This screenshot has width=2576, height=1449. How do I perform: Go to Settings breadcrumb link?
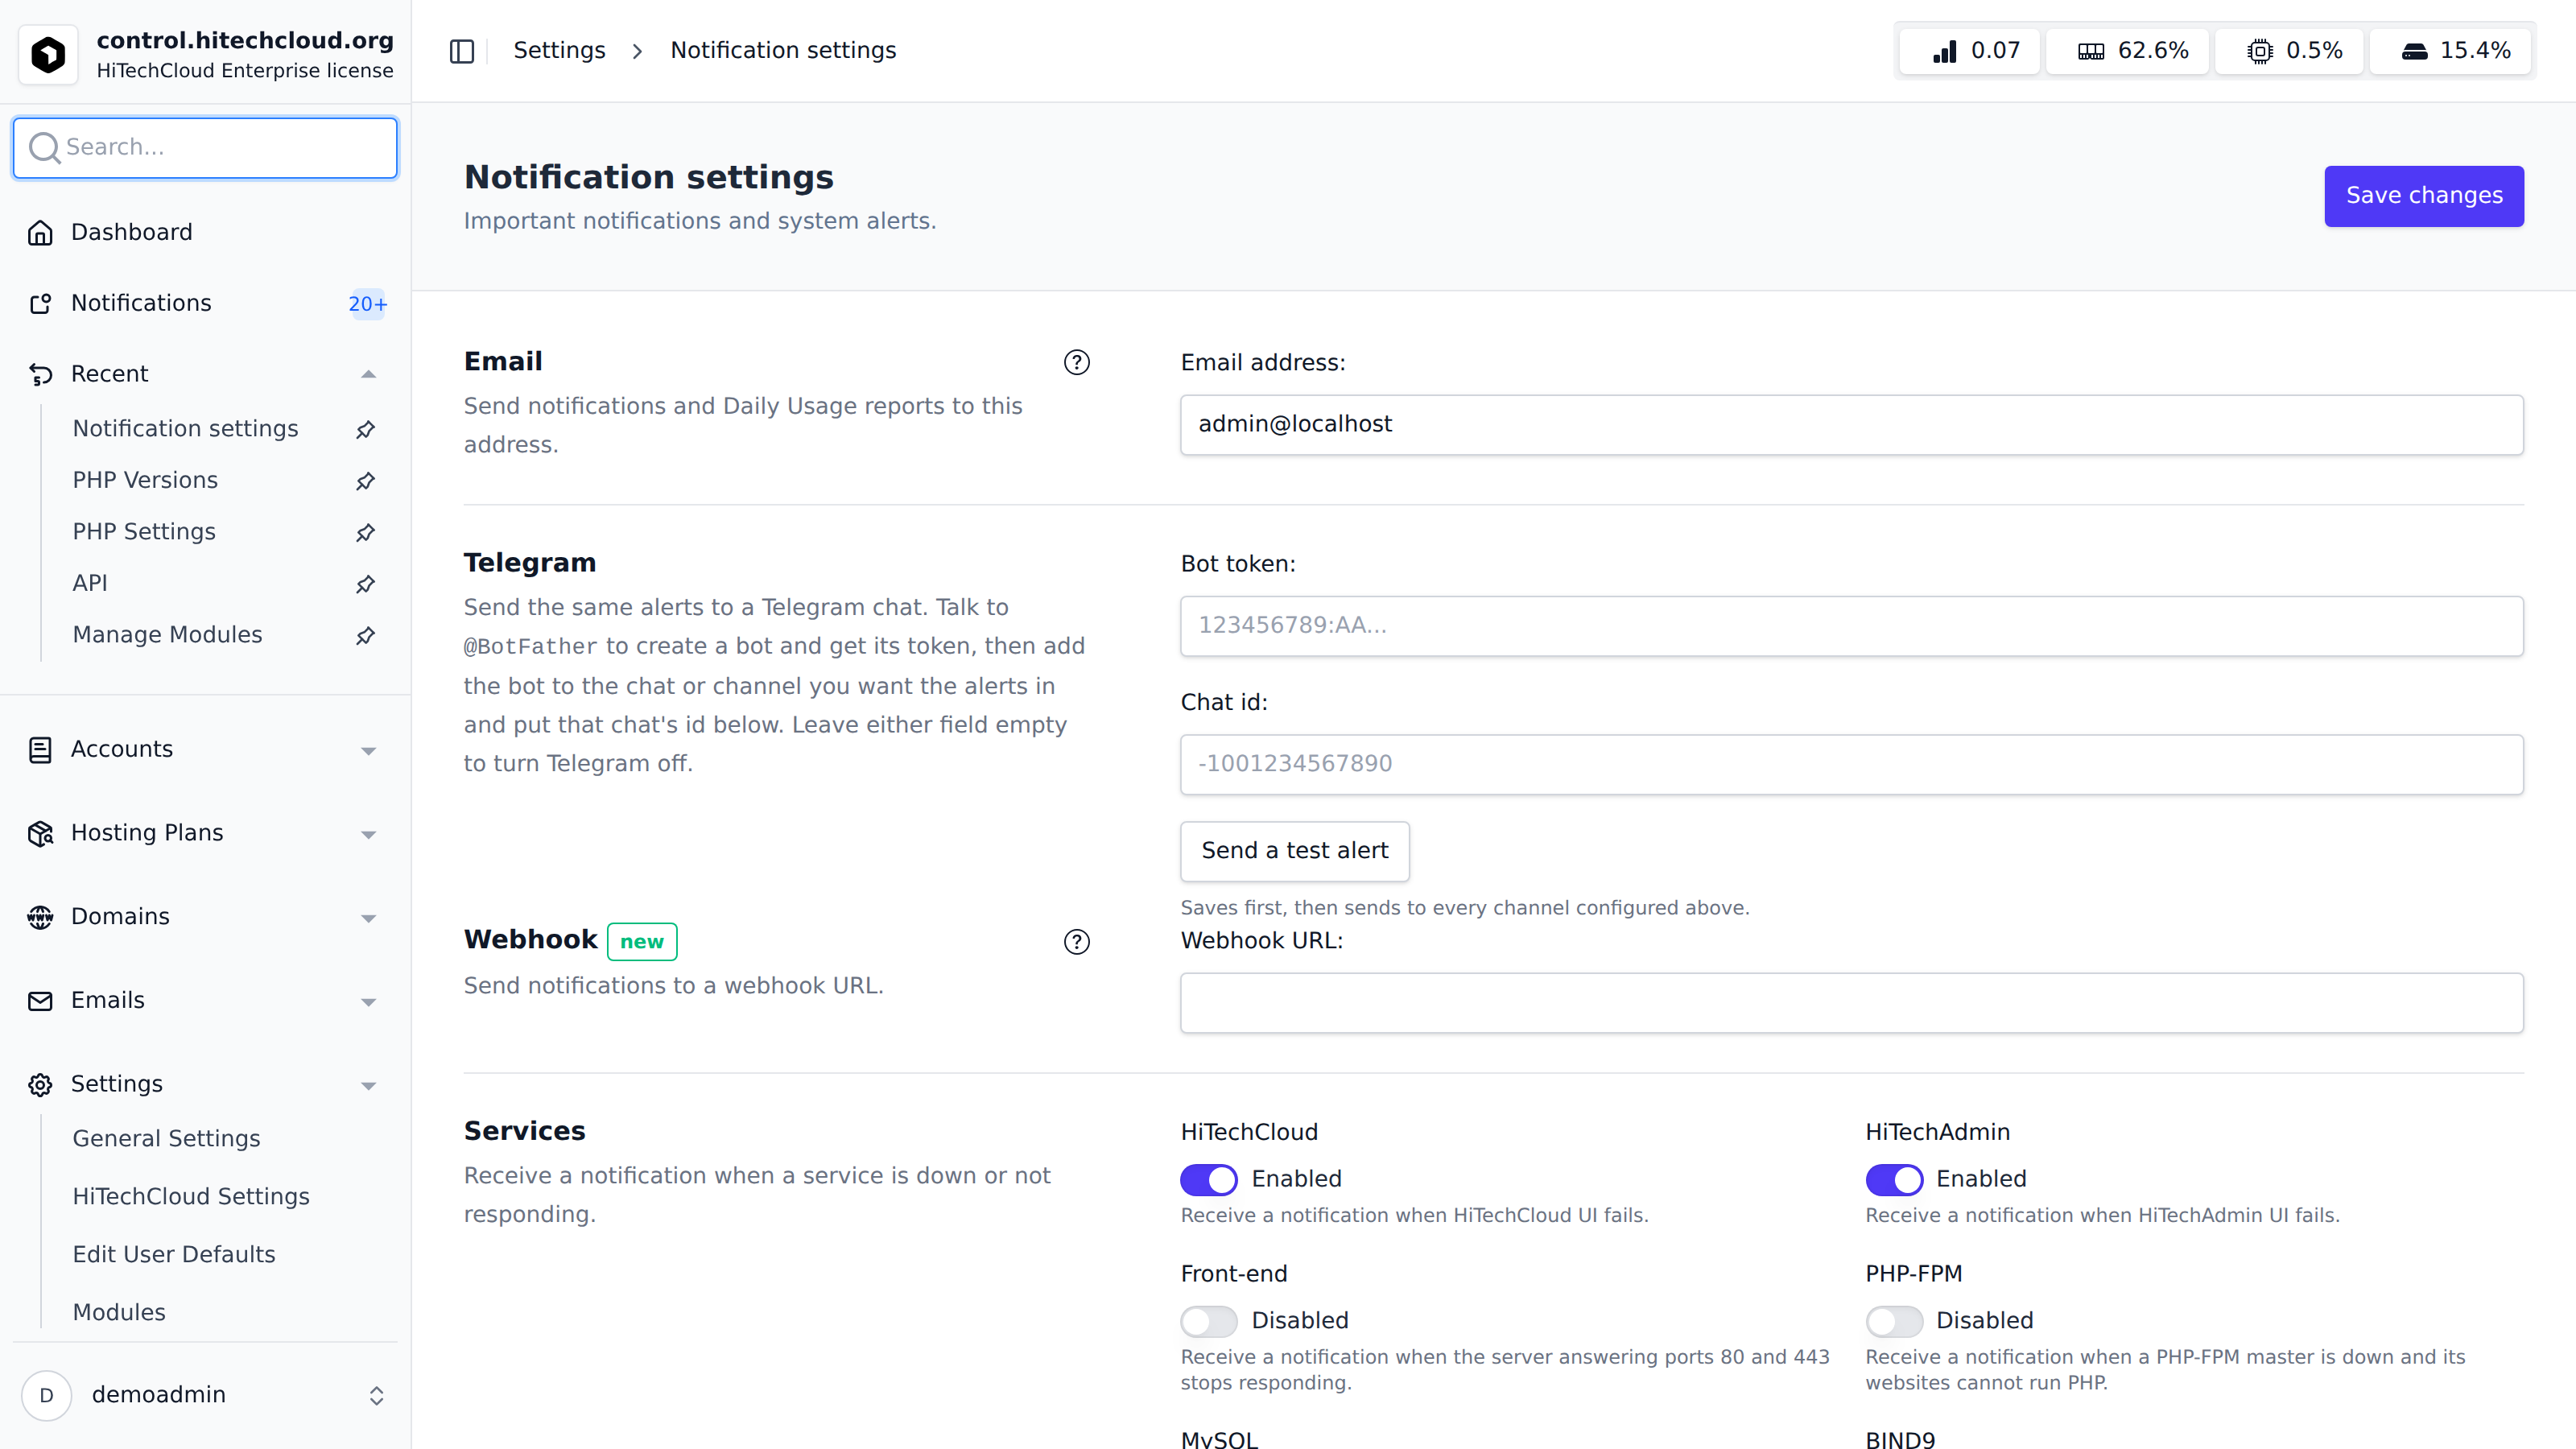(x=559, y=51)
